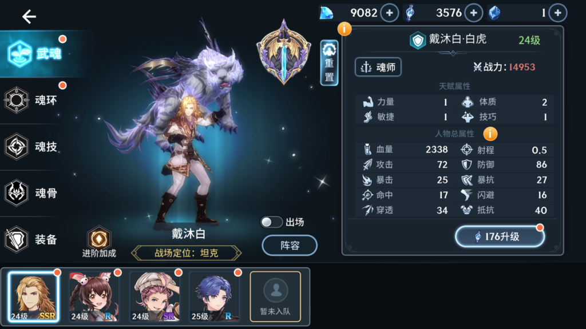Toggle the 出场 switch
This screenshot has width=586, height=329.
tap(271, 222)
